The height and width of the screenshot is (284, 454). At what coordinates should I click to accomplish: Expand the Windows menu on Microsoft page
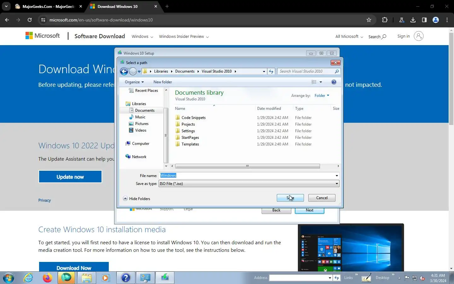click(142, 37)
